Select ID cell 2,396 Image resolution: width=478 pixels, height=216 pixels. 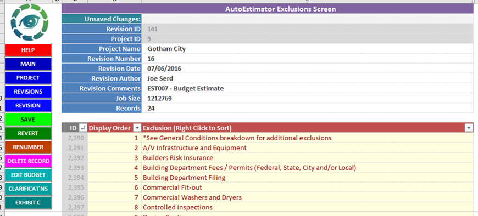point(75,197)
